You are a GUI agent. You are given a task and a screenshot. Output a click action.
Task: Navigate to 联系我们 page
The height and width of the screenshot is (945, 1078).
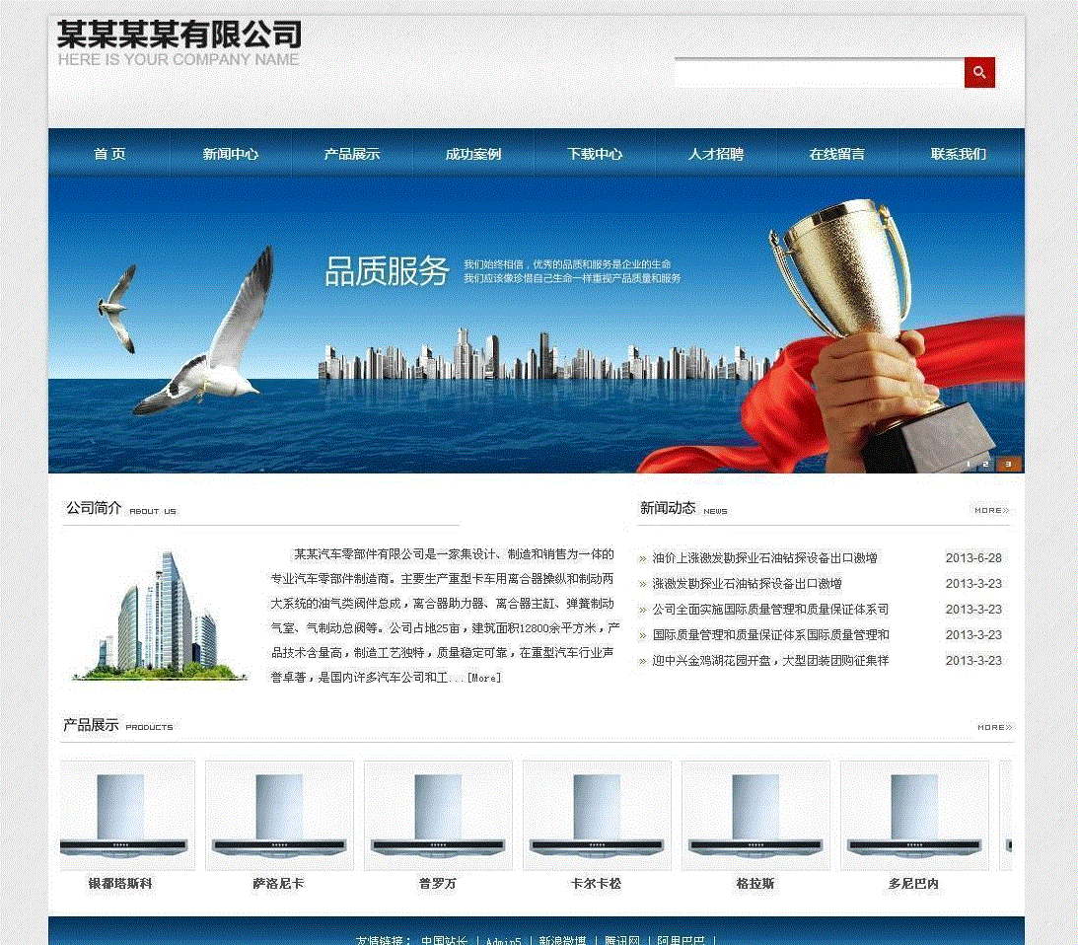(x=959, y=154)
